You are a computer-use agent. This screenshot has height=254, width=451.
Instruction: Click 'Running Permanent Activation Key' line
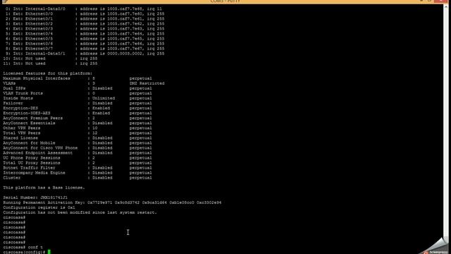point(112,202)
